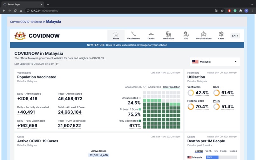
Task: Reload the page with the refresh icon
Action: click(x=15, y=10)
